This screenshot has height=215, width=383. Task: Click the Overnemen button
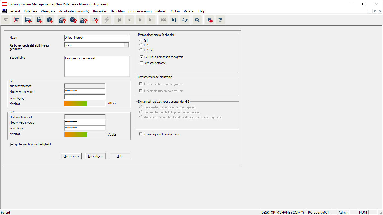71,156
